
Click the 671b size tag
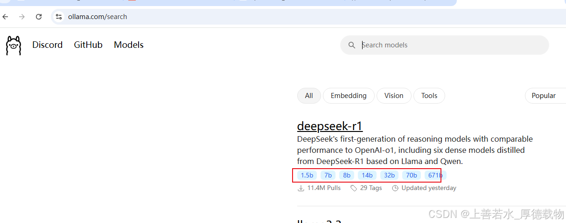point(435,175)
